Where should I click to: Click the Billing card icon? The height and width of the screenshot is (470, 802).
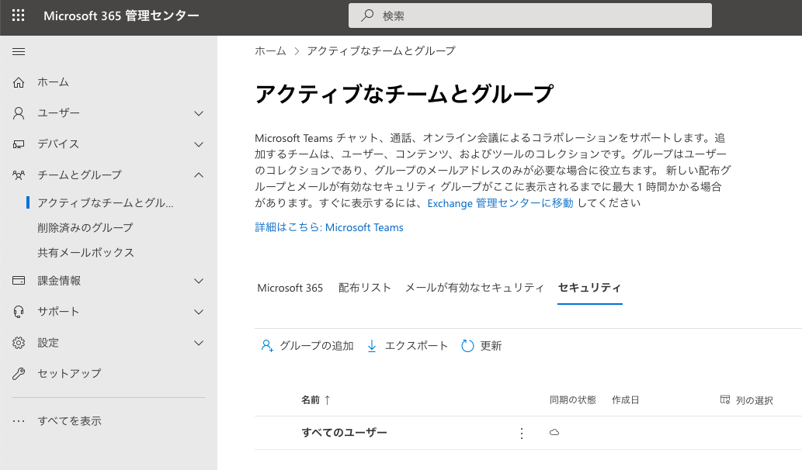19,281
